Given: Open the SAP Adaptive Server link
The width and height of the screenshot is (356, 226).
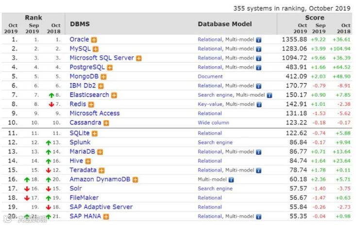Looking at the screenshot, I should pyautogui.click(x=101, y=207).
